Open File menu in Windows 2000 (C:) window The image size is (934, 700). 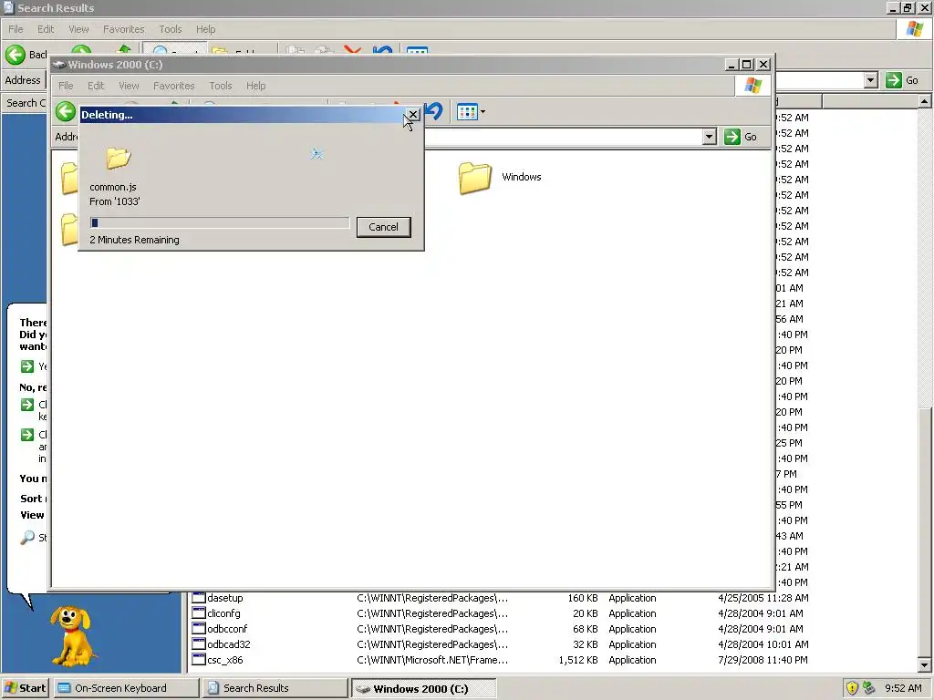tap(66, 86)
